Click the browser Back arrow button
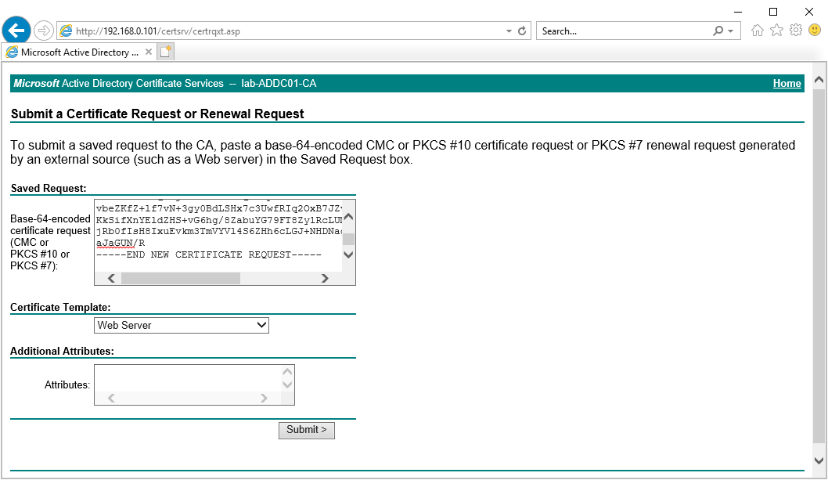The height and width of the screenshot is (480, 828). coord(16,31)
